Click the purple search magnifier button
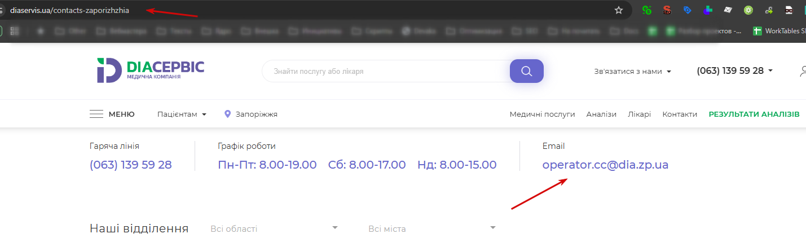Screen dimensions: 806x238 pyautogui.click(x=527, y=71)
